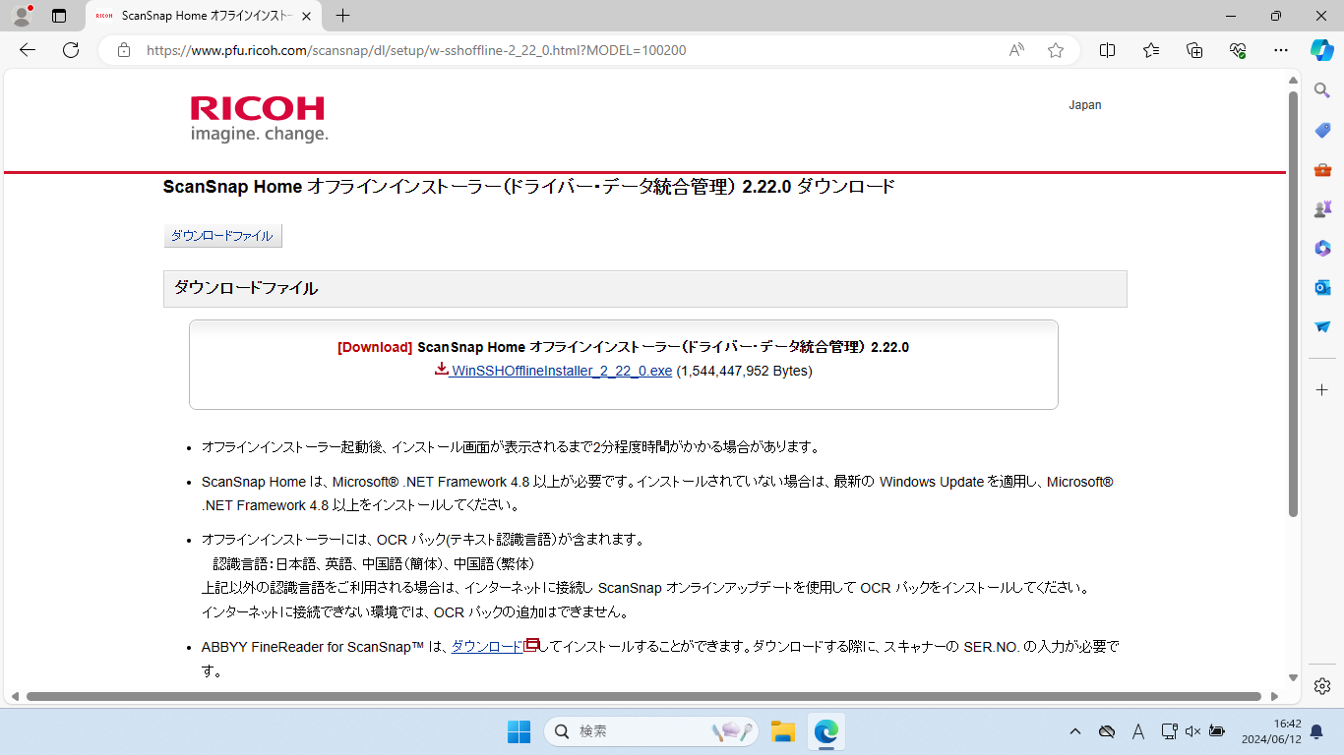
Task: Close the ScanSnap Home tab
Action: [x=307, y=16]
